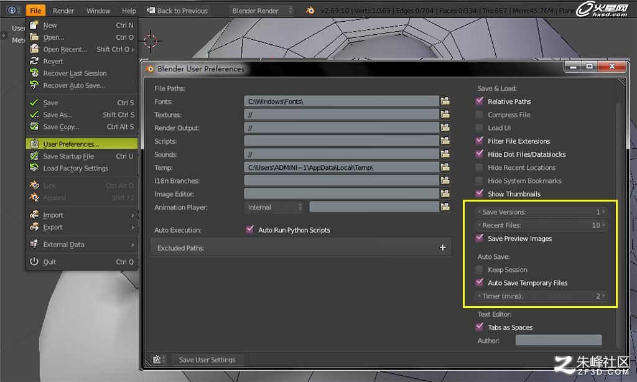Browse file for Image Editor path
Image resolution: width=637 pixels, height=382 pixels.
tap(445, 194)
